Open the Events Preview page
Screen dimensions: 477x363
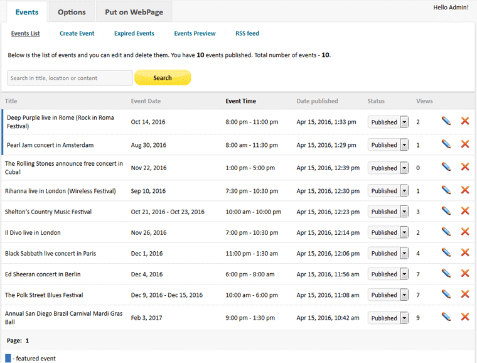pyautogui.click(x=195, y=33)
